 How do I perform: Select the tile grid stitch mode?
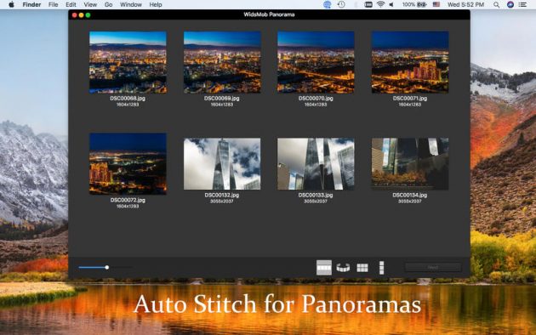pos(362,267)
